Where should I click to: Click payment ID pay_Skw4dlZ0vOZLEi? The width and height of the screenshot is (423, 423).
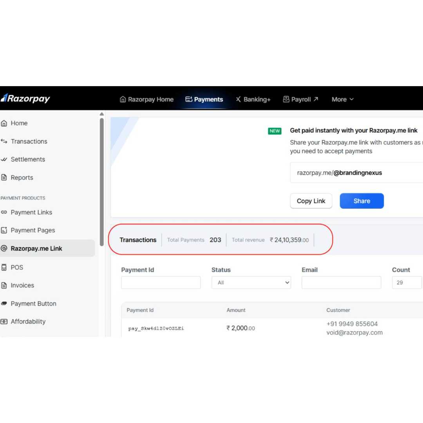coord(156,328)
